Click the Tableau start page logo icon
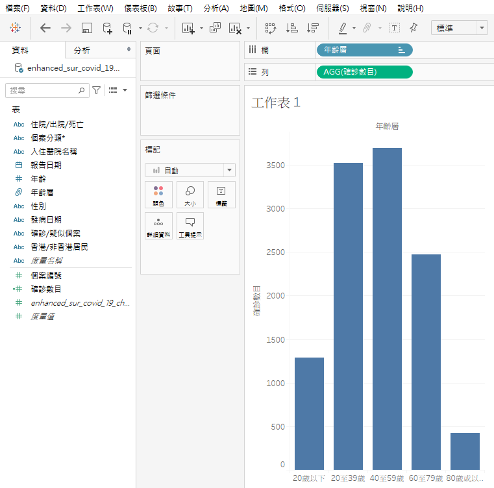The image size is (494, 488). click(15, 28)
